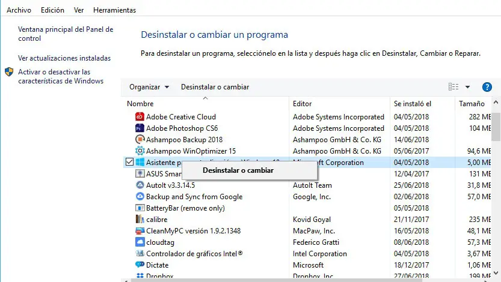501x282 pixels.
Task: Go to Ventana principal del Panel de control
Action: point(66,34)
